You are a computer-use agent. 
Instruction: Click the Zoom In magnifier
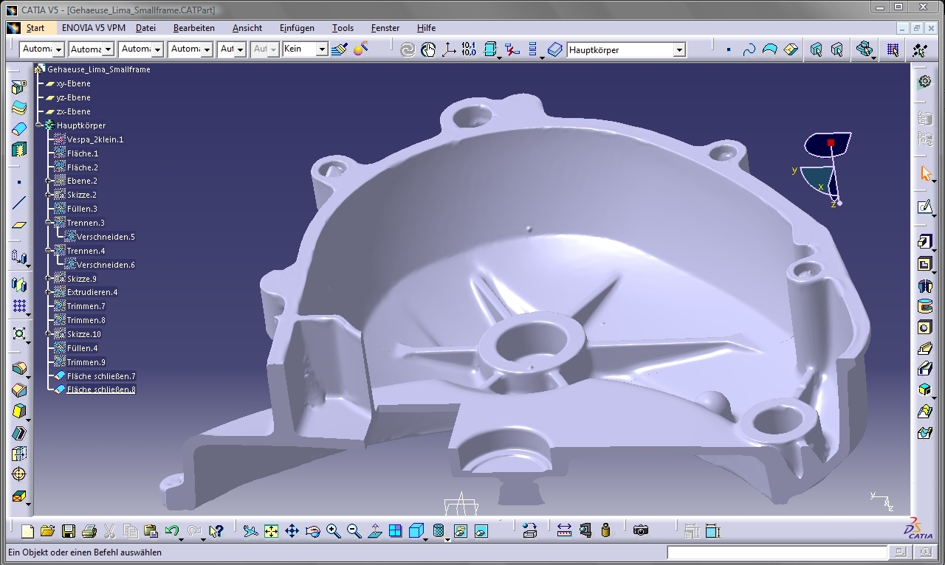point(333,531)
